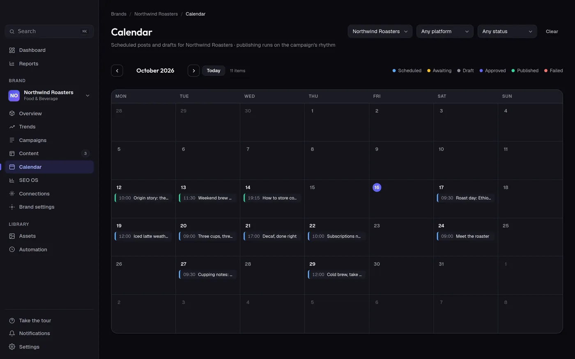Click the SEO OS chart icon
Viewport: 575px width, 359px height.
click(12, 180)
